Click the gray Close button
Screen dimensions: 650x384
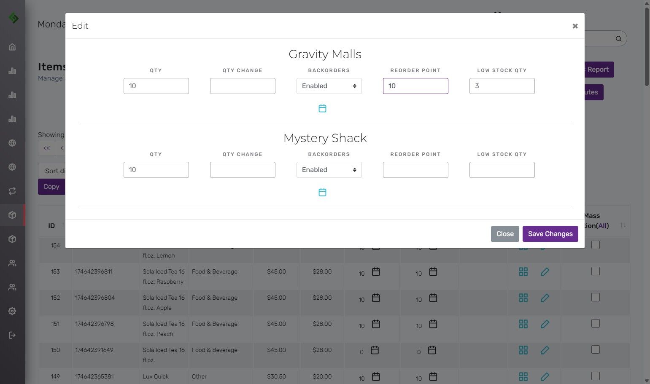pyautogui.click(x=505, y=234)
